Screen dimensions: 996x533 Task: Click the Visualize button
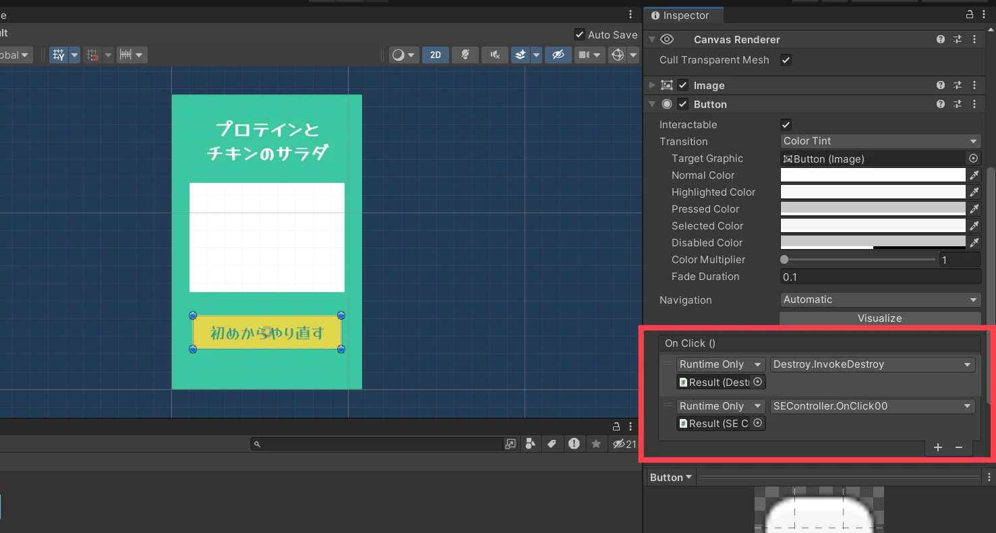880,318
